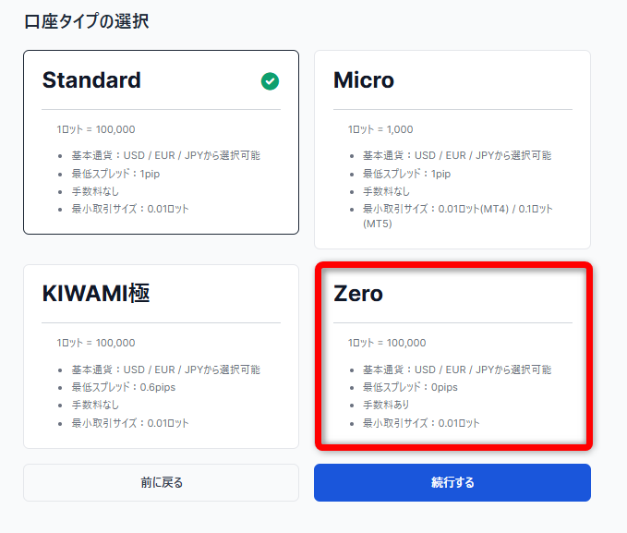Click Micro's 1ロット = 1,000 text

[380, 129]
